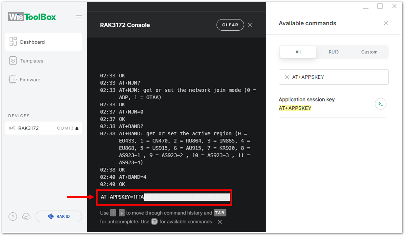
Task: Send the Application session key command to the console
Action: point(381,104)
